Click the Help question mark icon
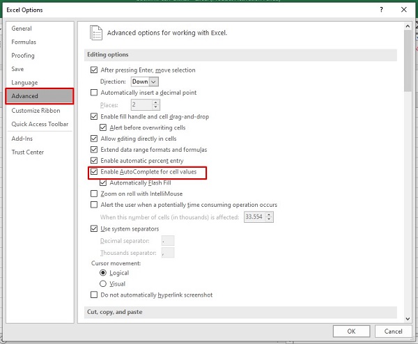The image size is (418, 344). [x=381, y=10]
